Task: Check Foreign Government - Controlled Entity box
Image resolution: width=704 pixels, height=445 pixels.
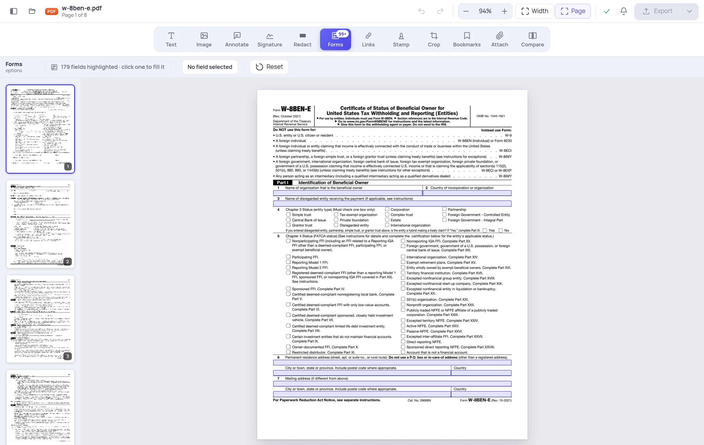Action: tap(444, 214)
